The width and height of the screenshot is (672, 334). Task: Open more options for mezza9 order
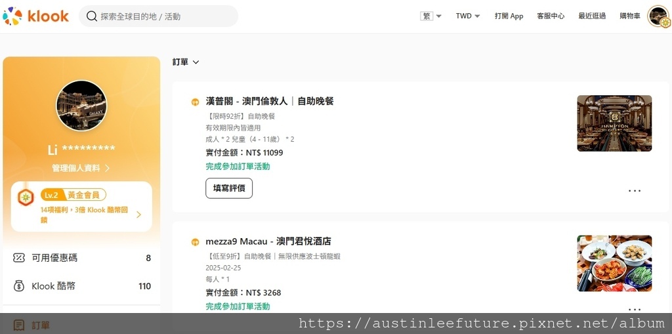click(635, 308)
